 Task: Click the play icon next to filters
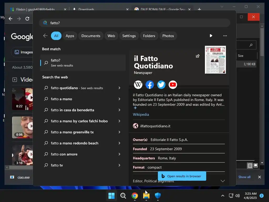point(211,36)
